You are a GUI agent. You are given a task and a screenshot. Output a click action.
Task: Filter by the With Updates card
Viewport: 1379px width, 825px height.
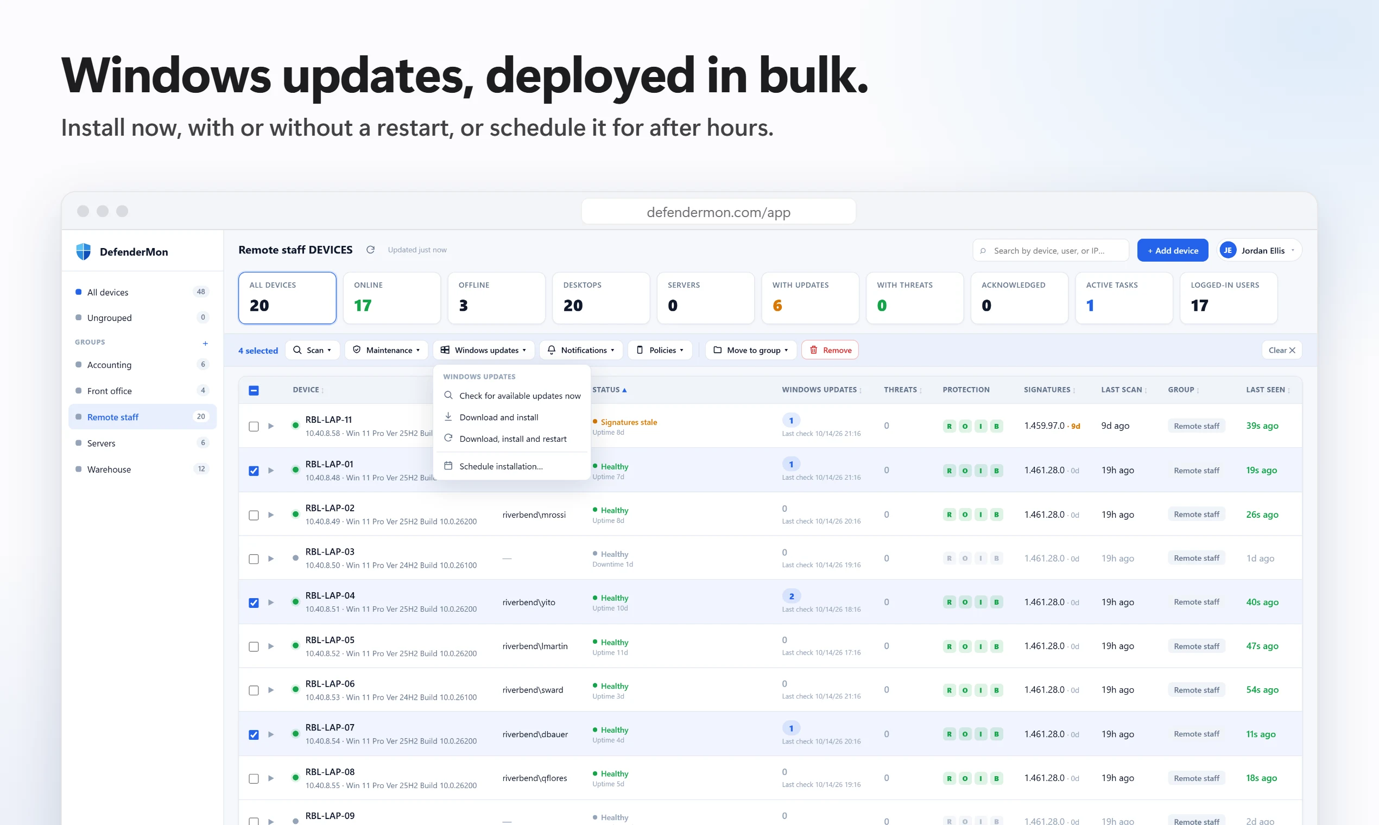point(809,297)
